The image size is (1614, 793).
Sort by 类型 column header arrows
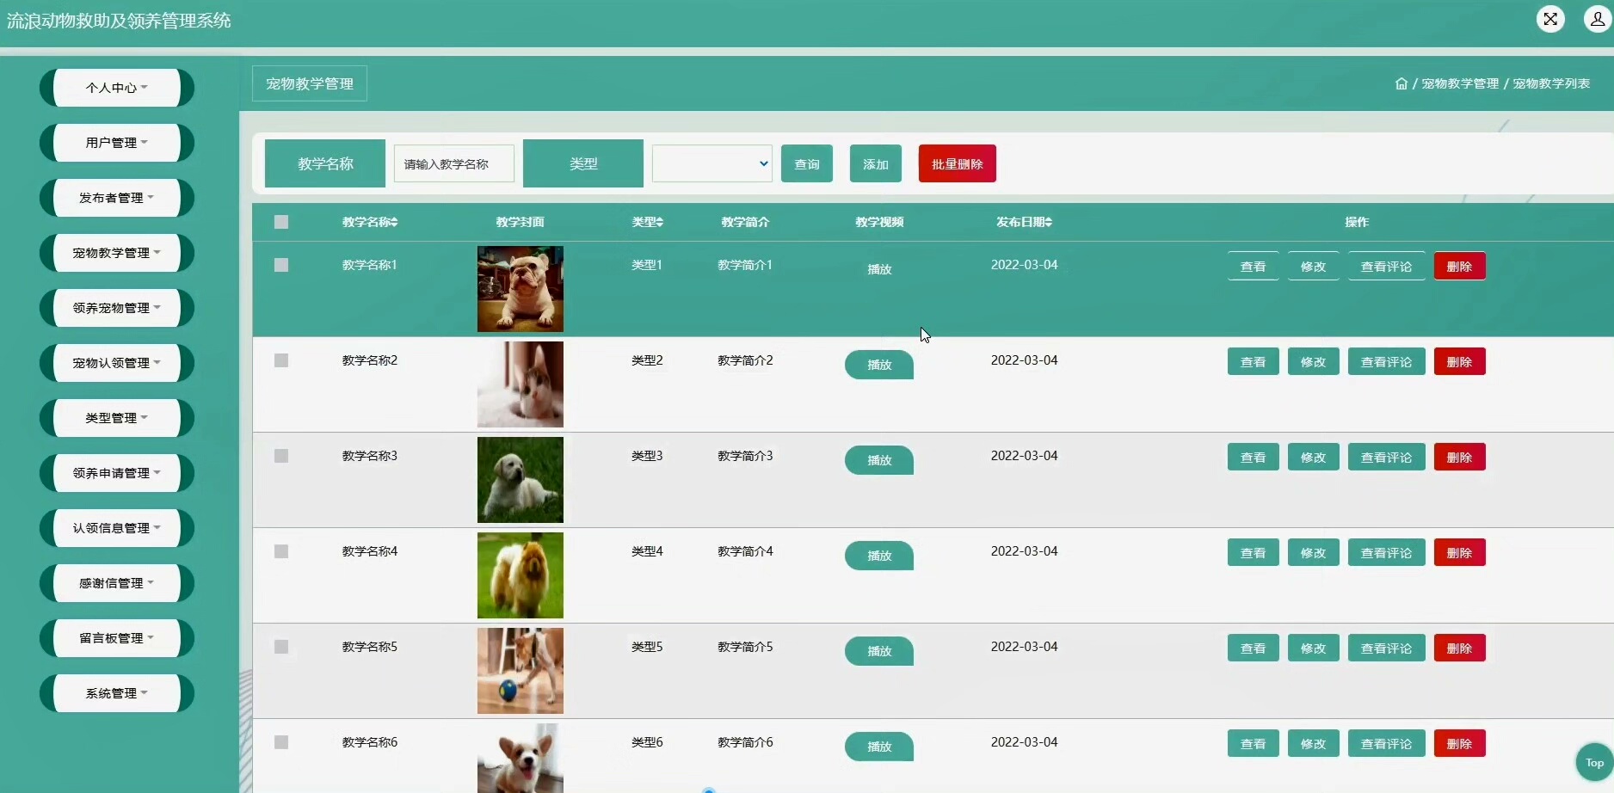tap(660, 222)
